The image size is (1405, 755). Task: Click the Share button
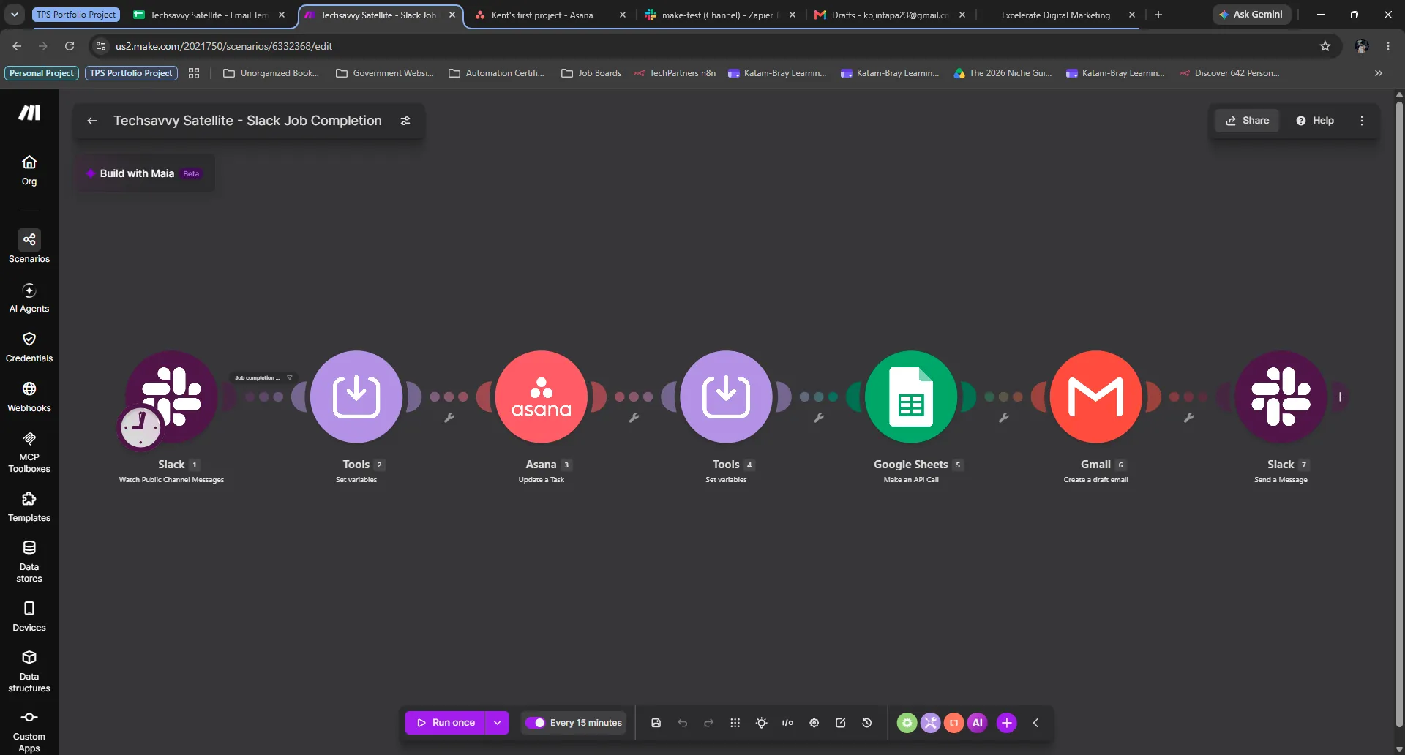(1248, 121)
